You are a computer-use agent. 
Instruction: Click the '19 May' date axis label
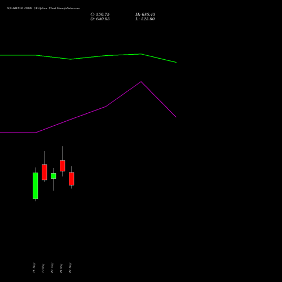(x=43, y=268)
